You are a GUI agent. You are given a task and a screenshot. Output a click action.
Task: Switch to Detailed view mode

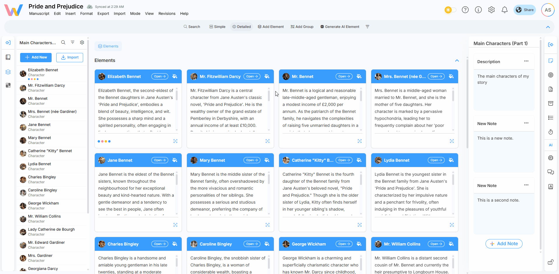click(241, 27)
